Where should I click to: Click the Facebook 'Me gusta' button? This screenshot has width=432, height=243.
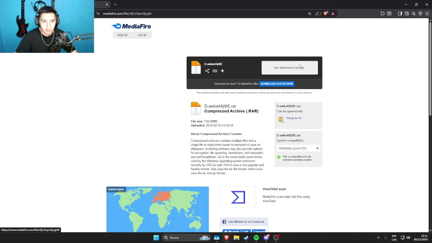pyautogui.click(x=236, y=231)
